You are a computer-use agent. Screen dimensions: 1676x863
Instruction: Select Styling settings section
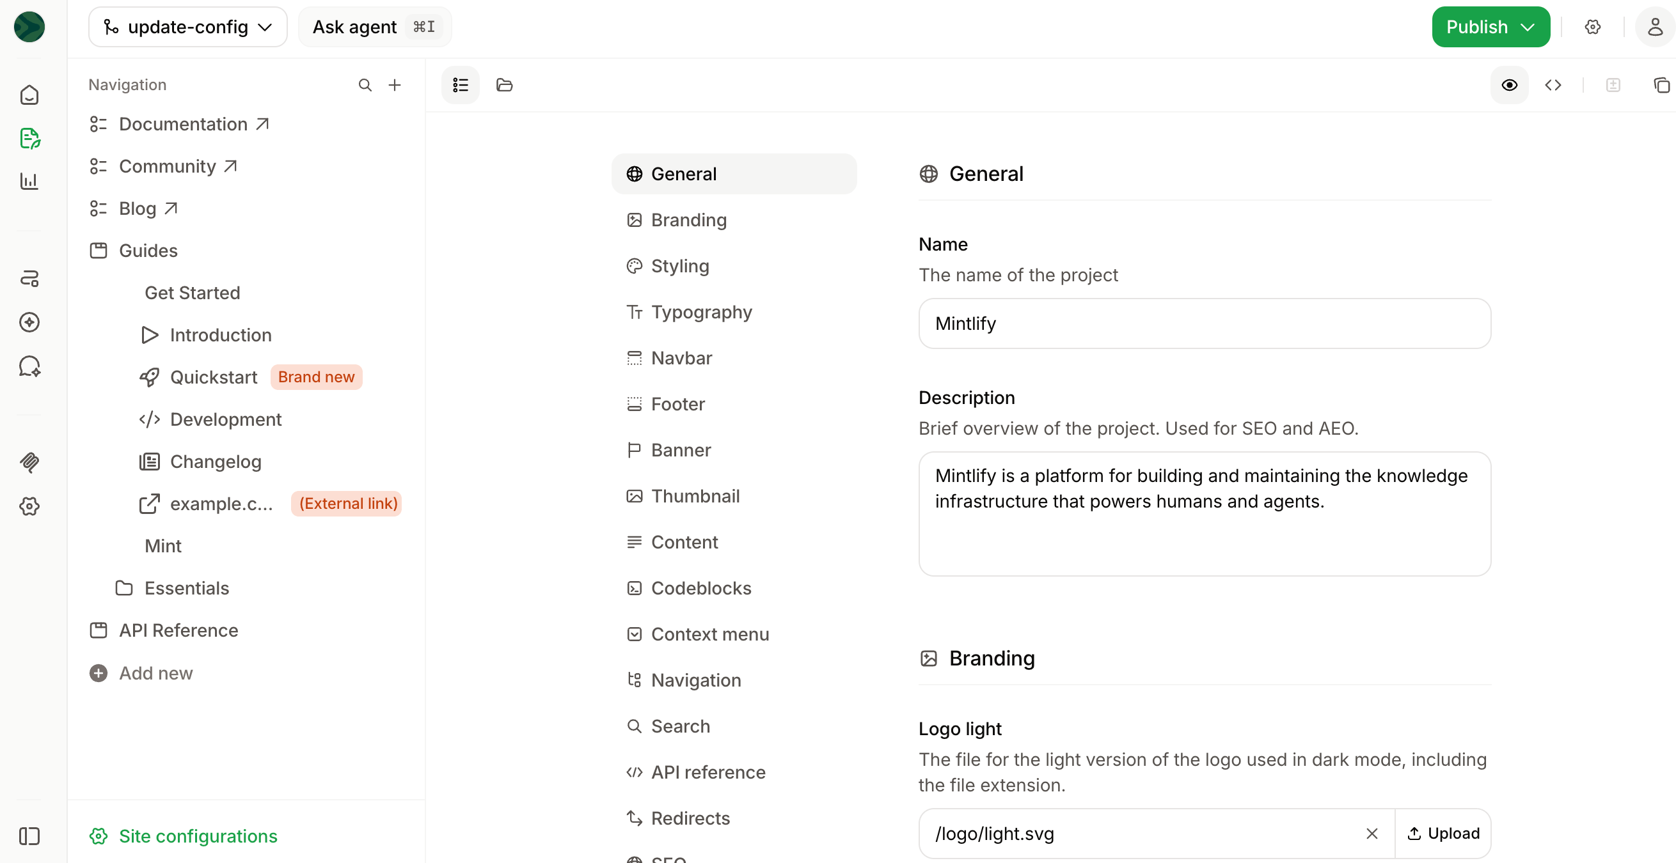pos(734,266)
